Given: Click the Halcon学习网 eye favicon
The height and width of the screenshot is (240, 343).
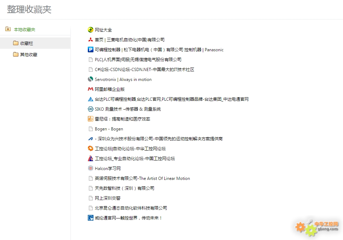Looking at the screenshot, I should point(90,168).
